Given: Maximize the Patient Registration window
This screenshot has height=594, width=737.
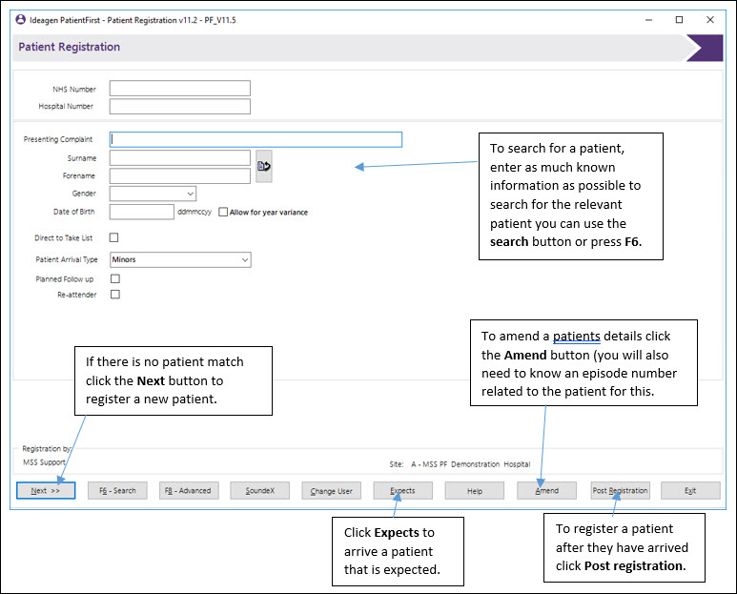Looking at the screenshot, I should pos(679,20).
